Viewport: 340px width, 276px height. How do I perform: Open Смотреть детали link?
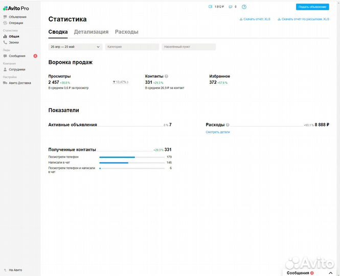[x=218, y=132]
